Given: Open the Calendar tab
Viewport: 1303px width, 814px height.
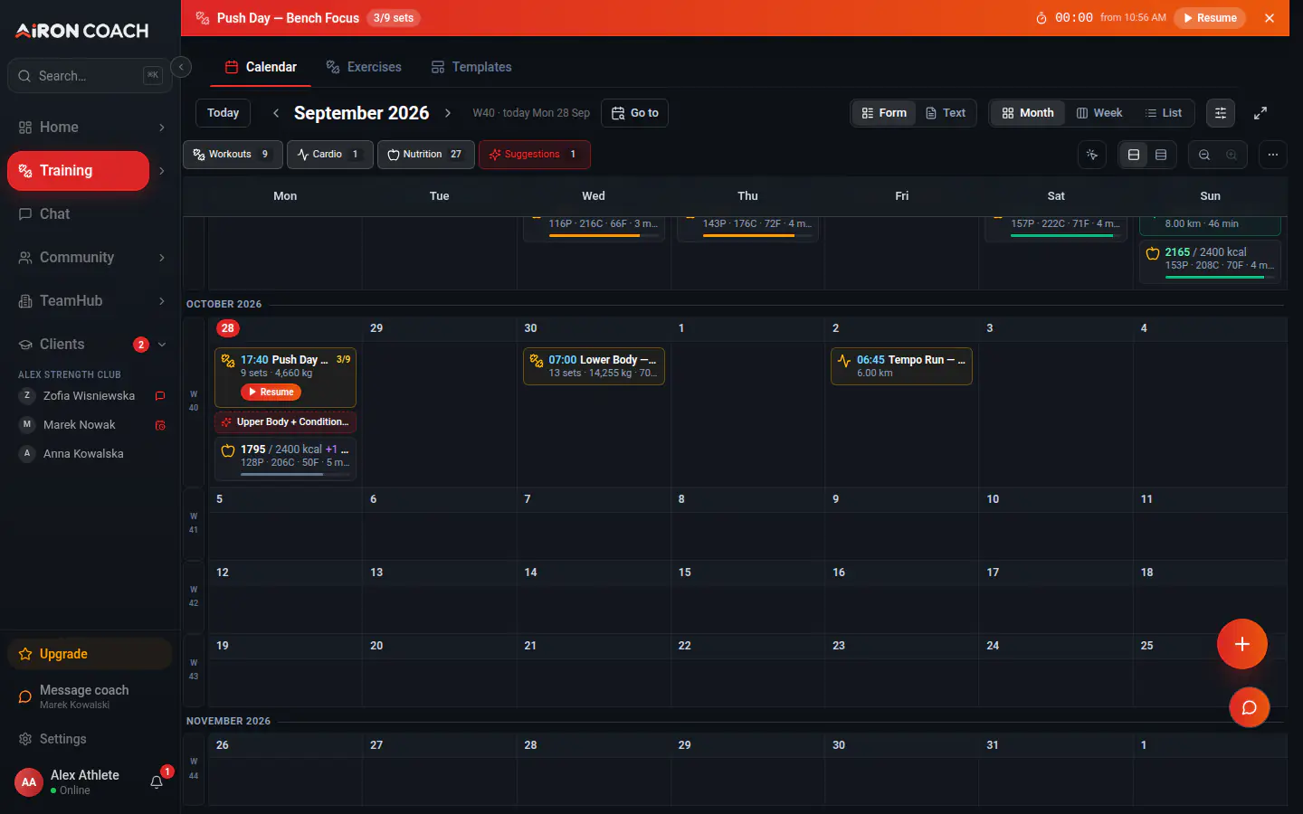Looking at the screenshot, I should coord(261,67).
